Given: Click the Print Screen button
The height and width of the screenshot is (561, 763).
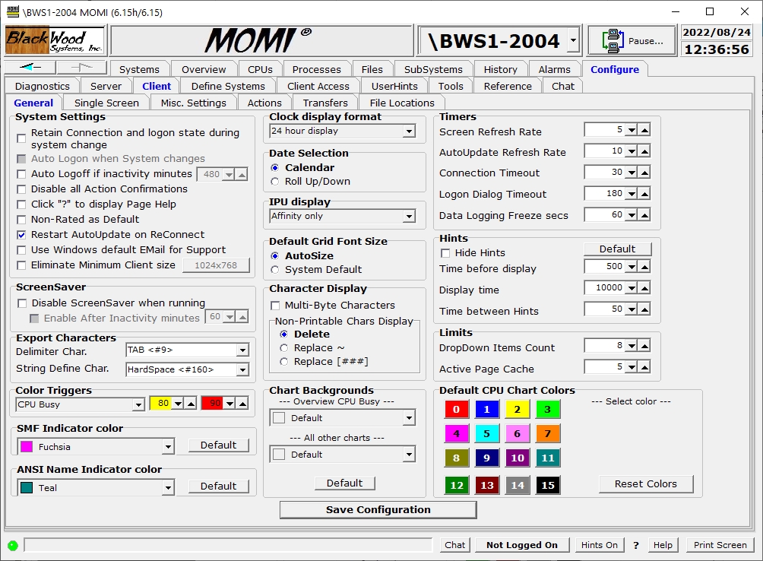Looking at the screenshot, I should point(720,545).
